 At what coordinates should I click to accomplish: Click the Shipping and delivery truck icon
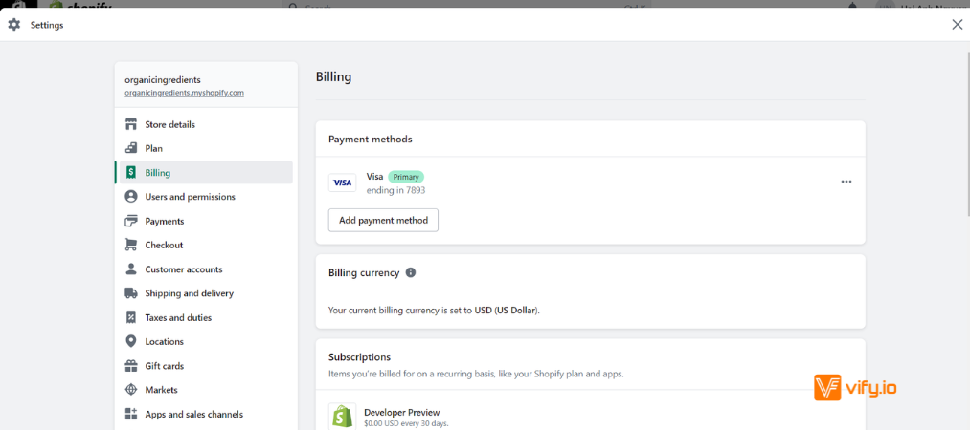131,293
